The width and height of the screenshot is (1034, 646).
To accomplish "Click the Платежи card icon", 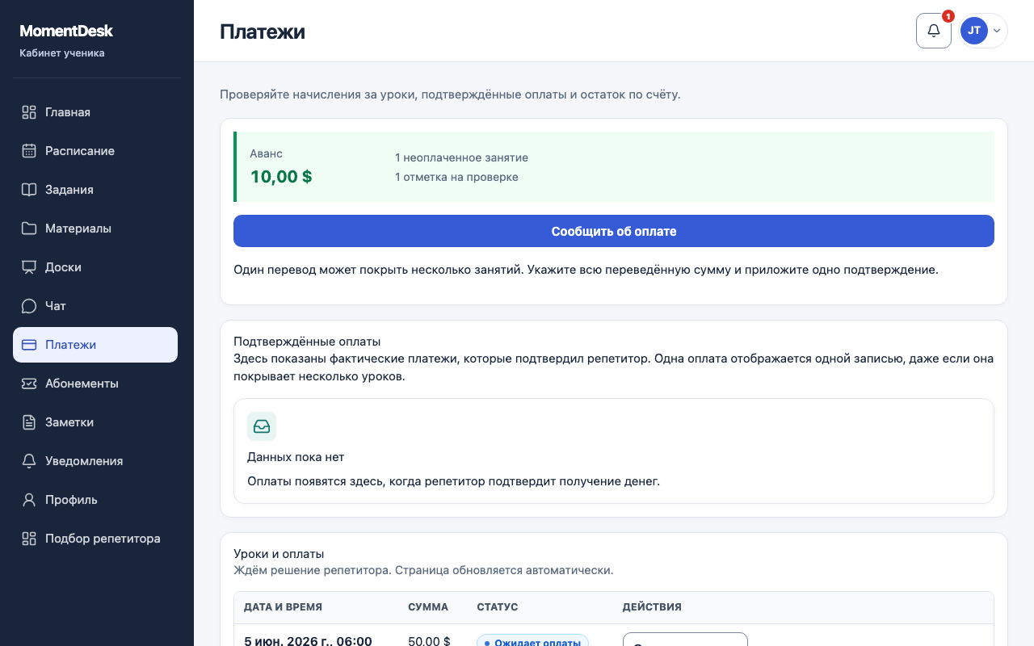I will coord(29,345).
